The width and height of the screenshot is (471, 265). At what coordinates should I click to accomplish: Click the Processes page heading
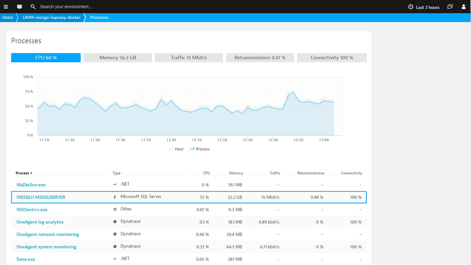pos(26,41)
